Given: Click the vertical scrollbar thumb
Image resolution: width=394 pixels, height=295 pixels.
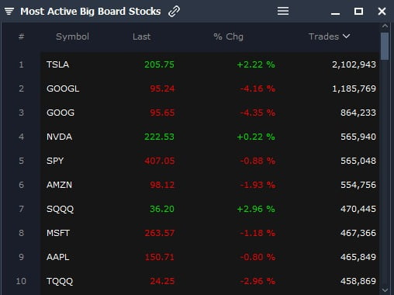Looking at the screenshot, I should pyautogui.click(x=385, y=47).
